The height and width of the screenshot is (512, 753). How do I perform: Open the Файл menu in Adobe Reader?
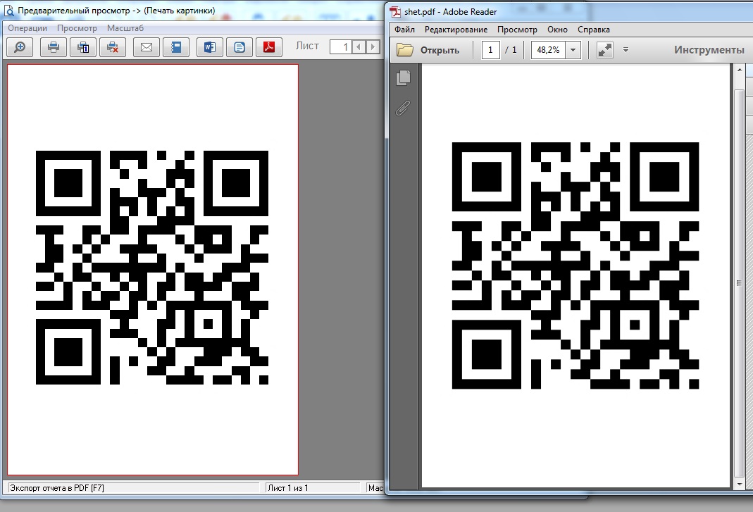[404, 30]
